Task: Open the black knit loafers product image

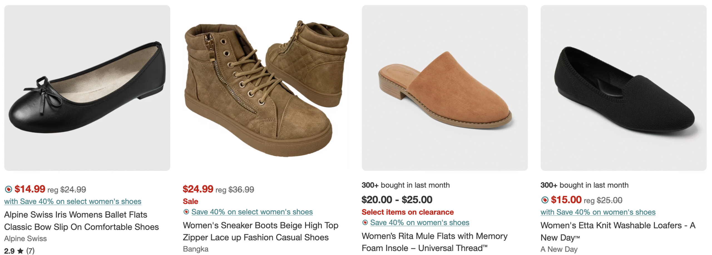Action: 623,88
